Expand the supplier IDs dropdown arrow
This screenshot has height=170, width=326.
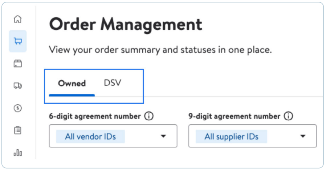click(303, 136)
